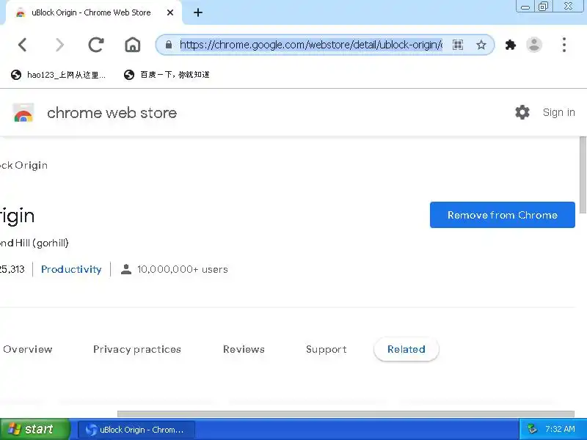587x440 pixels.
Task: Go back to the previous page
Action: (x=23, y=45)
